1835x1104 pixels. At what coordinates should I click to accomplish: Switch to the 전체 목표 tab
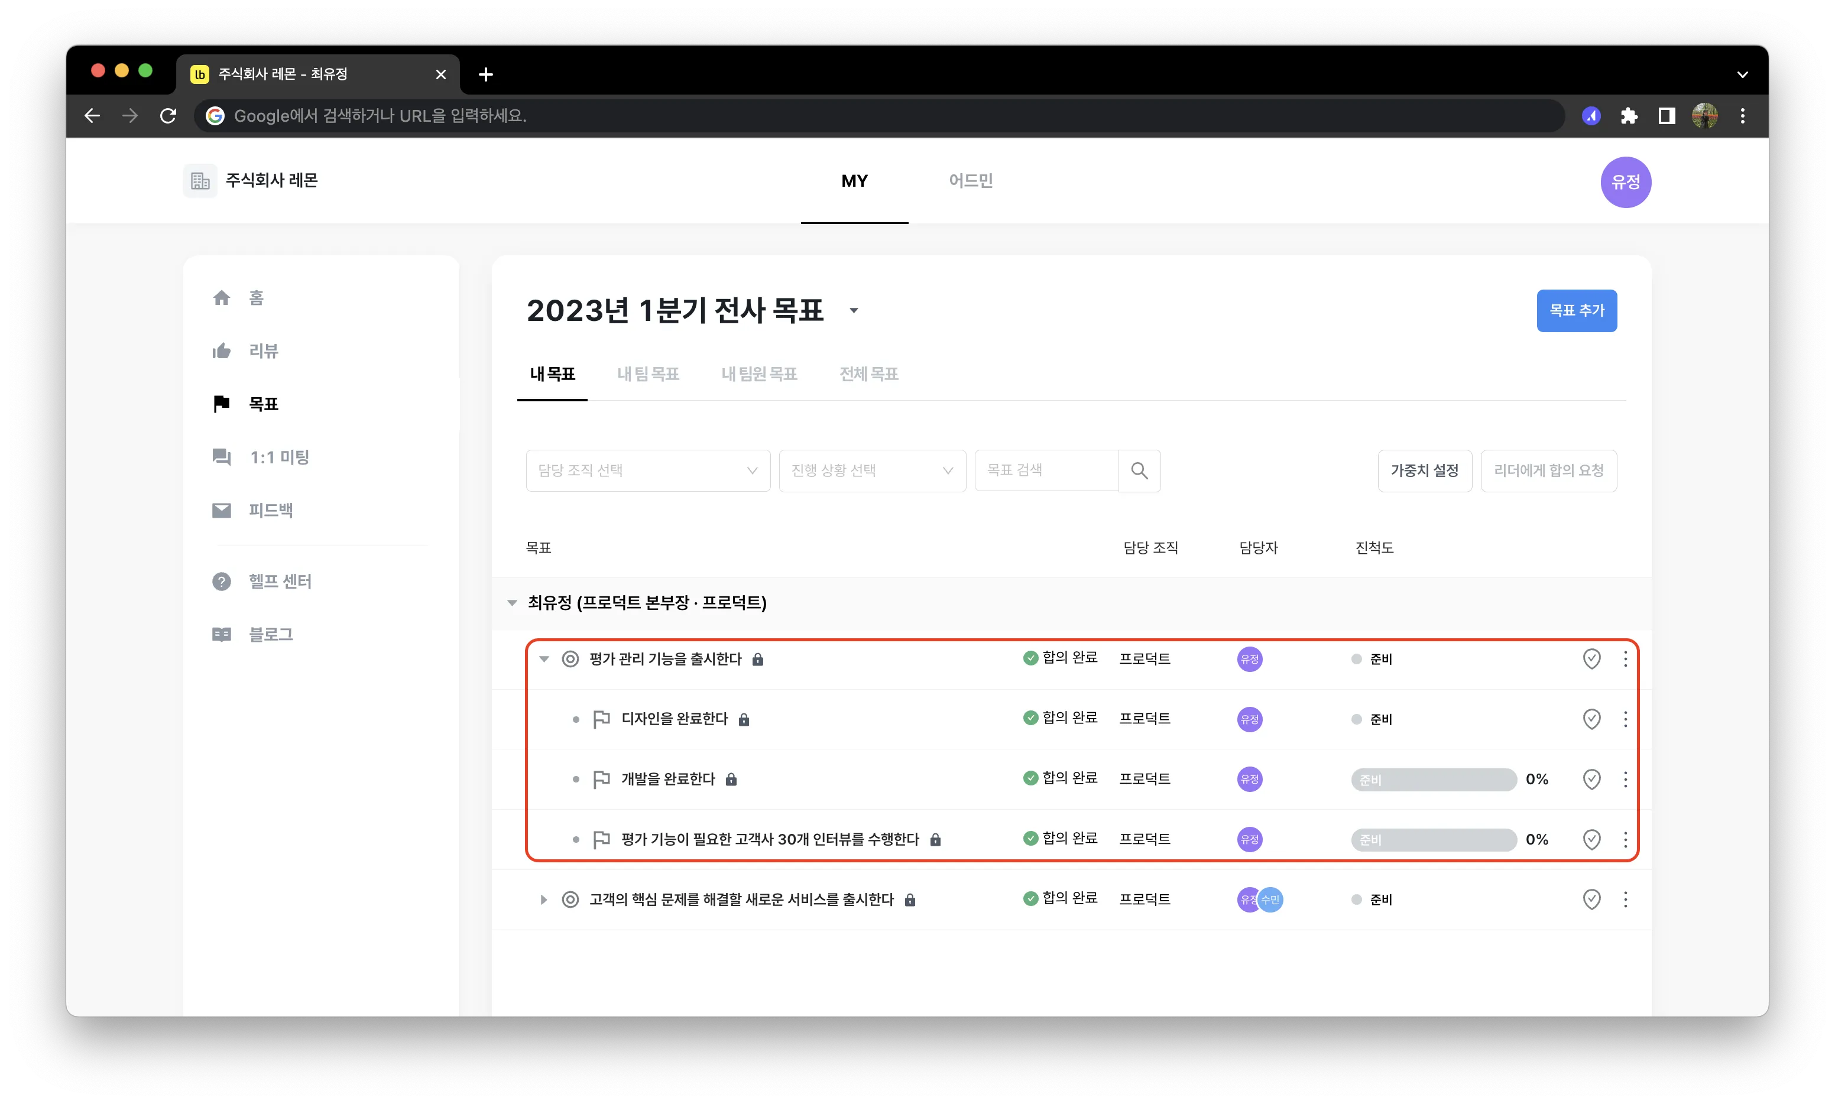tap(868, 374)
